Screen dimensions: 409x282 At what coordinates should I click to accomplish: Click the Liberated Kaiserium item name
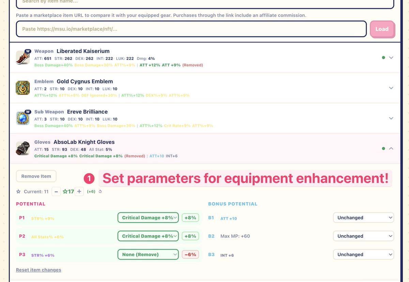[x=83, y=51]
